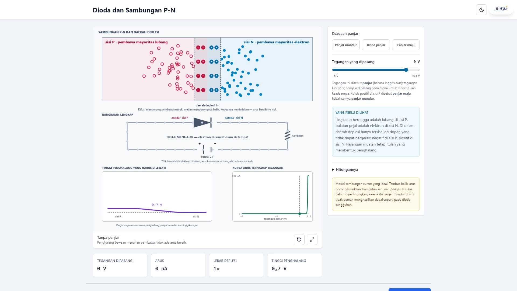Select the Panjar mundur bias state
Image resolution: width=517 pixels, height=291 pixels.
coord(346,45)
